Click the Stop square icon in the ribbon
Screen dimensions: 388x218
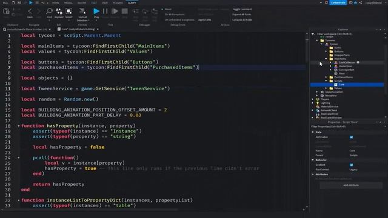(x=125, y=11)
